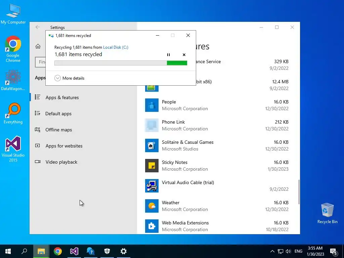The height and width of the screenshot is (258, 344).
Task: Show hidden system tray icons
Action: click(x=272, y=251)
